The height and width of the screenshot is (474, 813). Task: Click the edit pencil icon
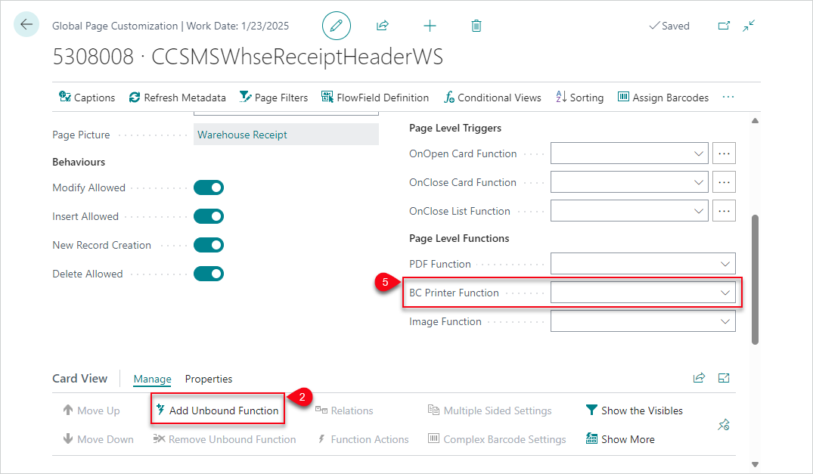[336, 25]
